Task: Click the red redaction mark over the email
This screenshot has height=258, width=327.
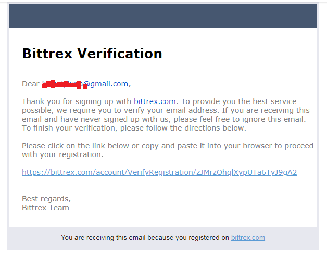Action: pos(65,84)
